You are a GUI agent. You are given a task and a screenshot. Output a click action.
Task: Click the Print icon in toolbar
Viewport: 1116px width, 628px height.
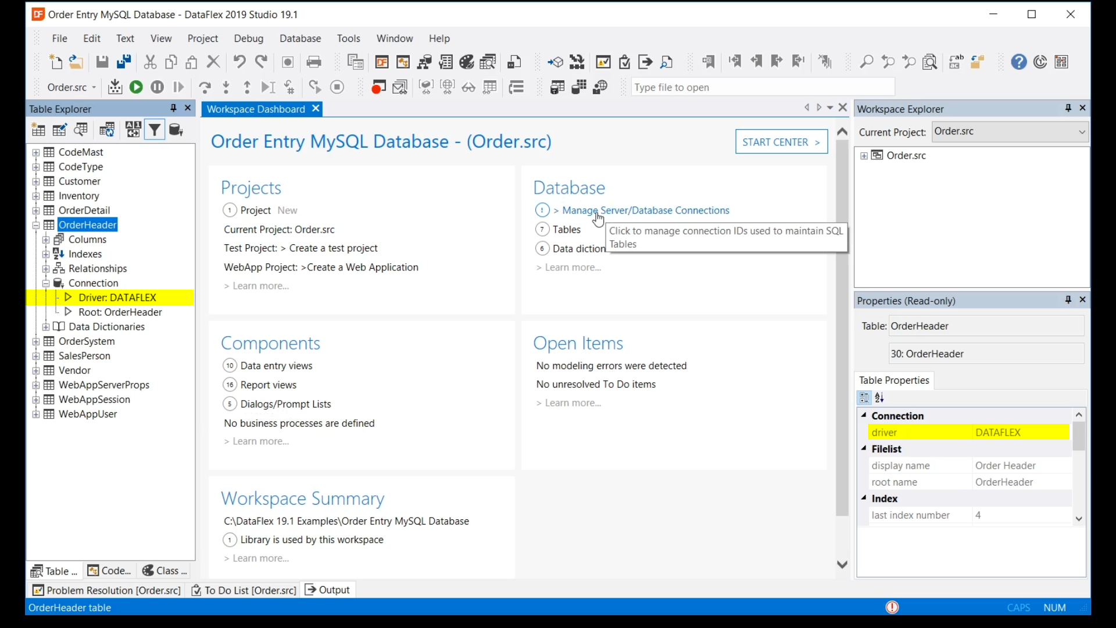point(314,62)
